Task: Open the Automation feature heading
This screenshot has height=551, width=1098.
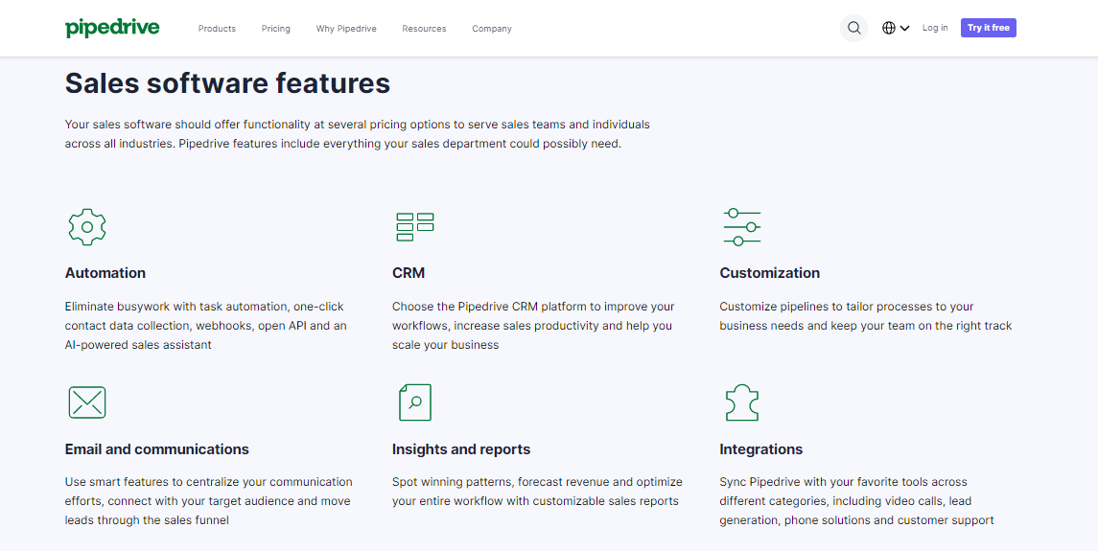Action: 105,273
